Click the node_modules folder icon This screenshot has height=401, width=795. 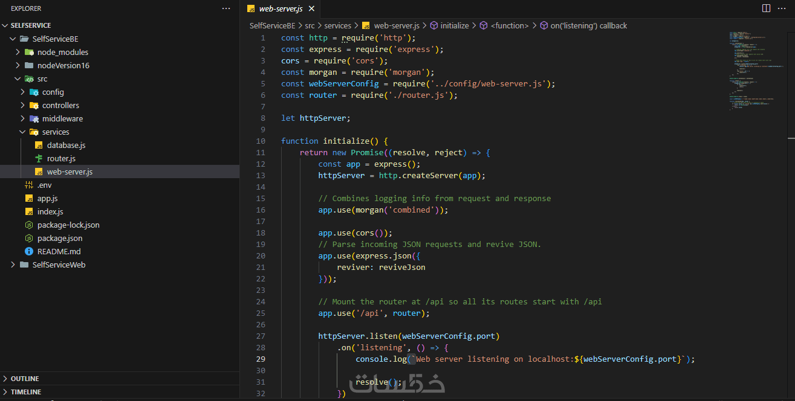click(29, 52)
